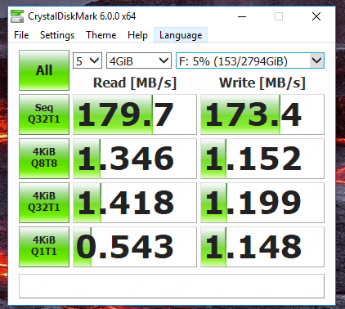Click the 4KiB Q1T1 read result 0.543

point(135,247)
